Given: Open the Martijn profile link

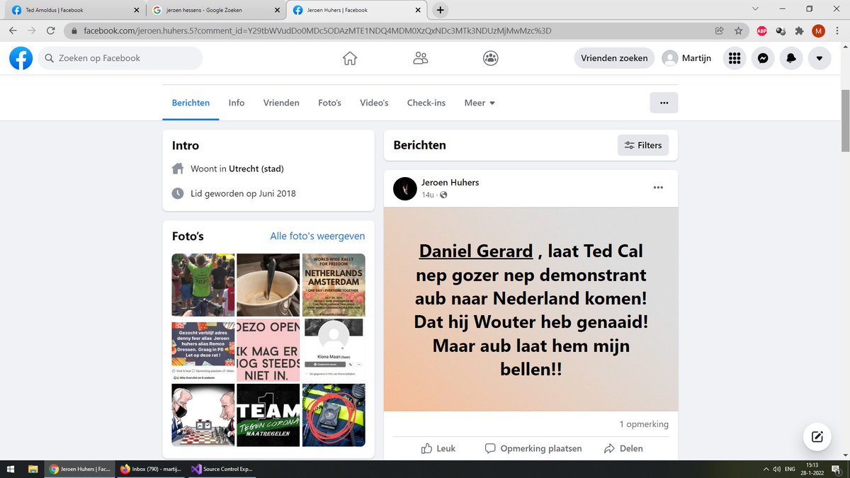Looking at the screenshot, I should point(686,58).
